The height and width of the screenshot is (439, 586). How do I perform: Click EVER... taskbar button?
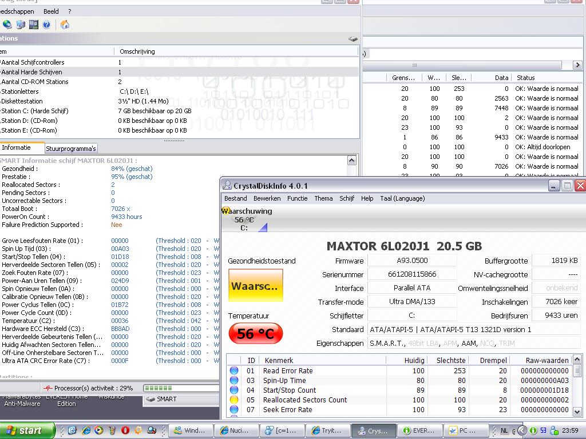click(419, 430)
